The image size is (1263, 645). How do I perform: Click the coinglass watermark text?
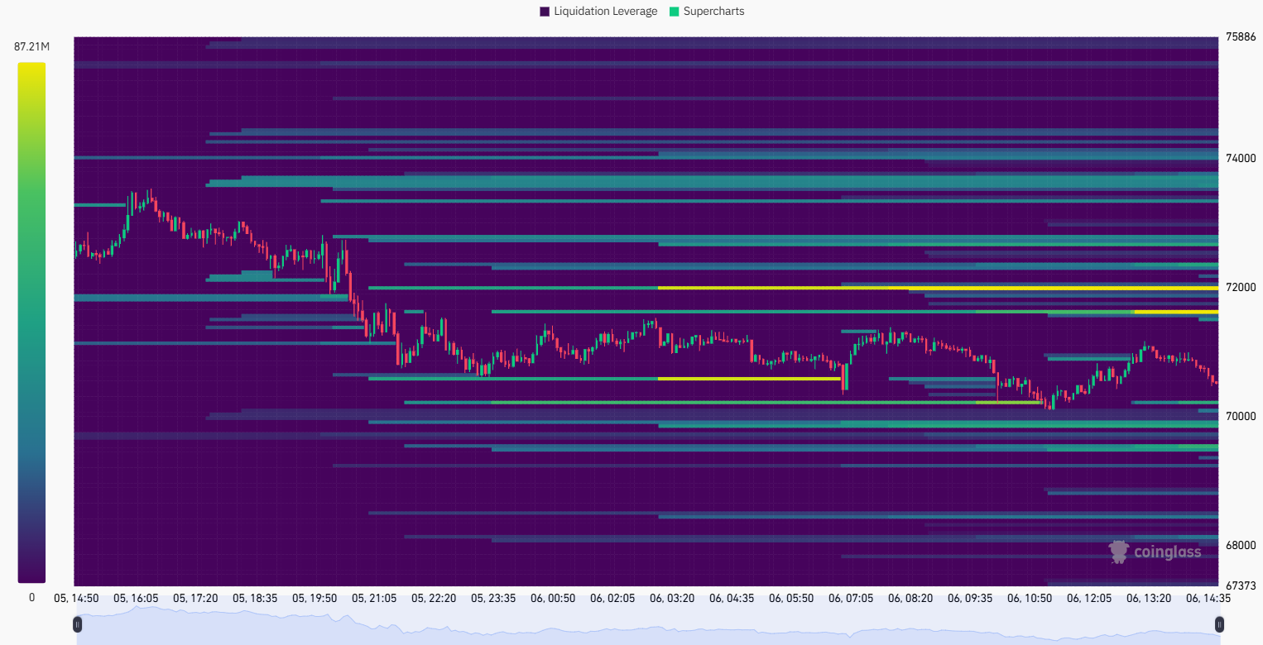(1167, 551)
